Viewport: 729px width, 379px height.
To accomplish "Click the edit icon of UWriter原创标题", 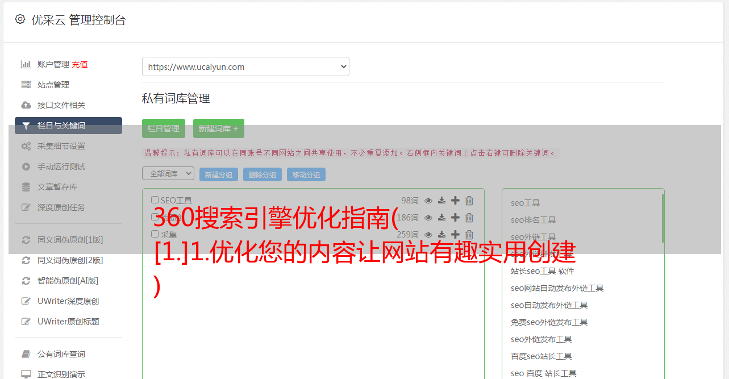I will (26, 322).
